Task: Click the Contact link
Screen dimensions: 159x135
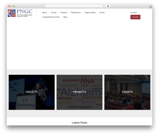Action: pos(134,12)
